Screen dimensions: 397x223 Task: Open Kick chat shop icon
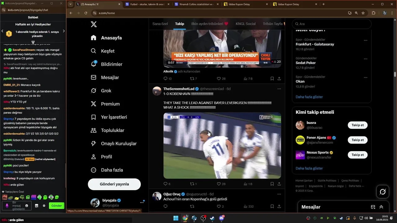click(36, 206)
